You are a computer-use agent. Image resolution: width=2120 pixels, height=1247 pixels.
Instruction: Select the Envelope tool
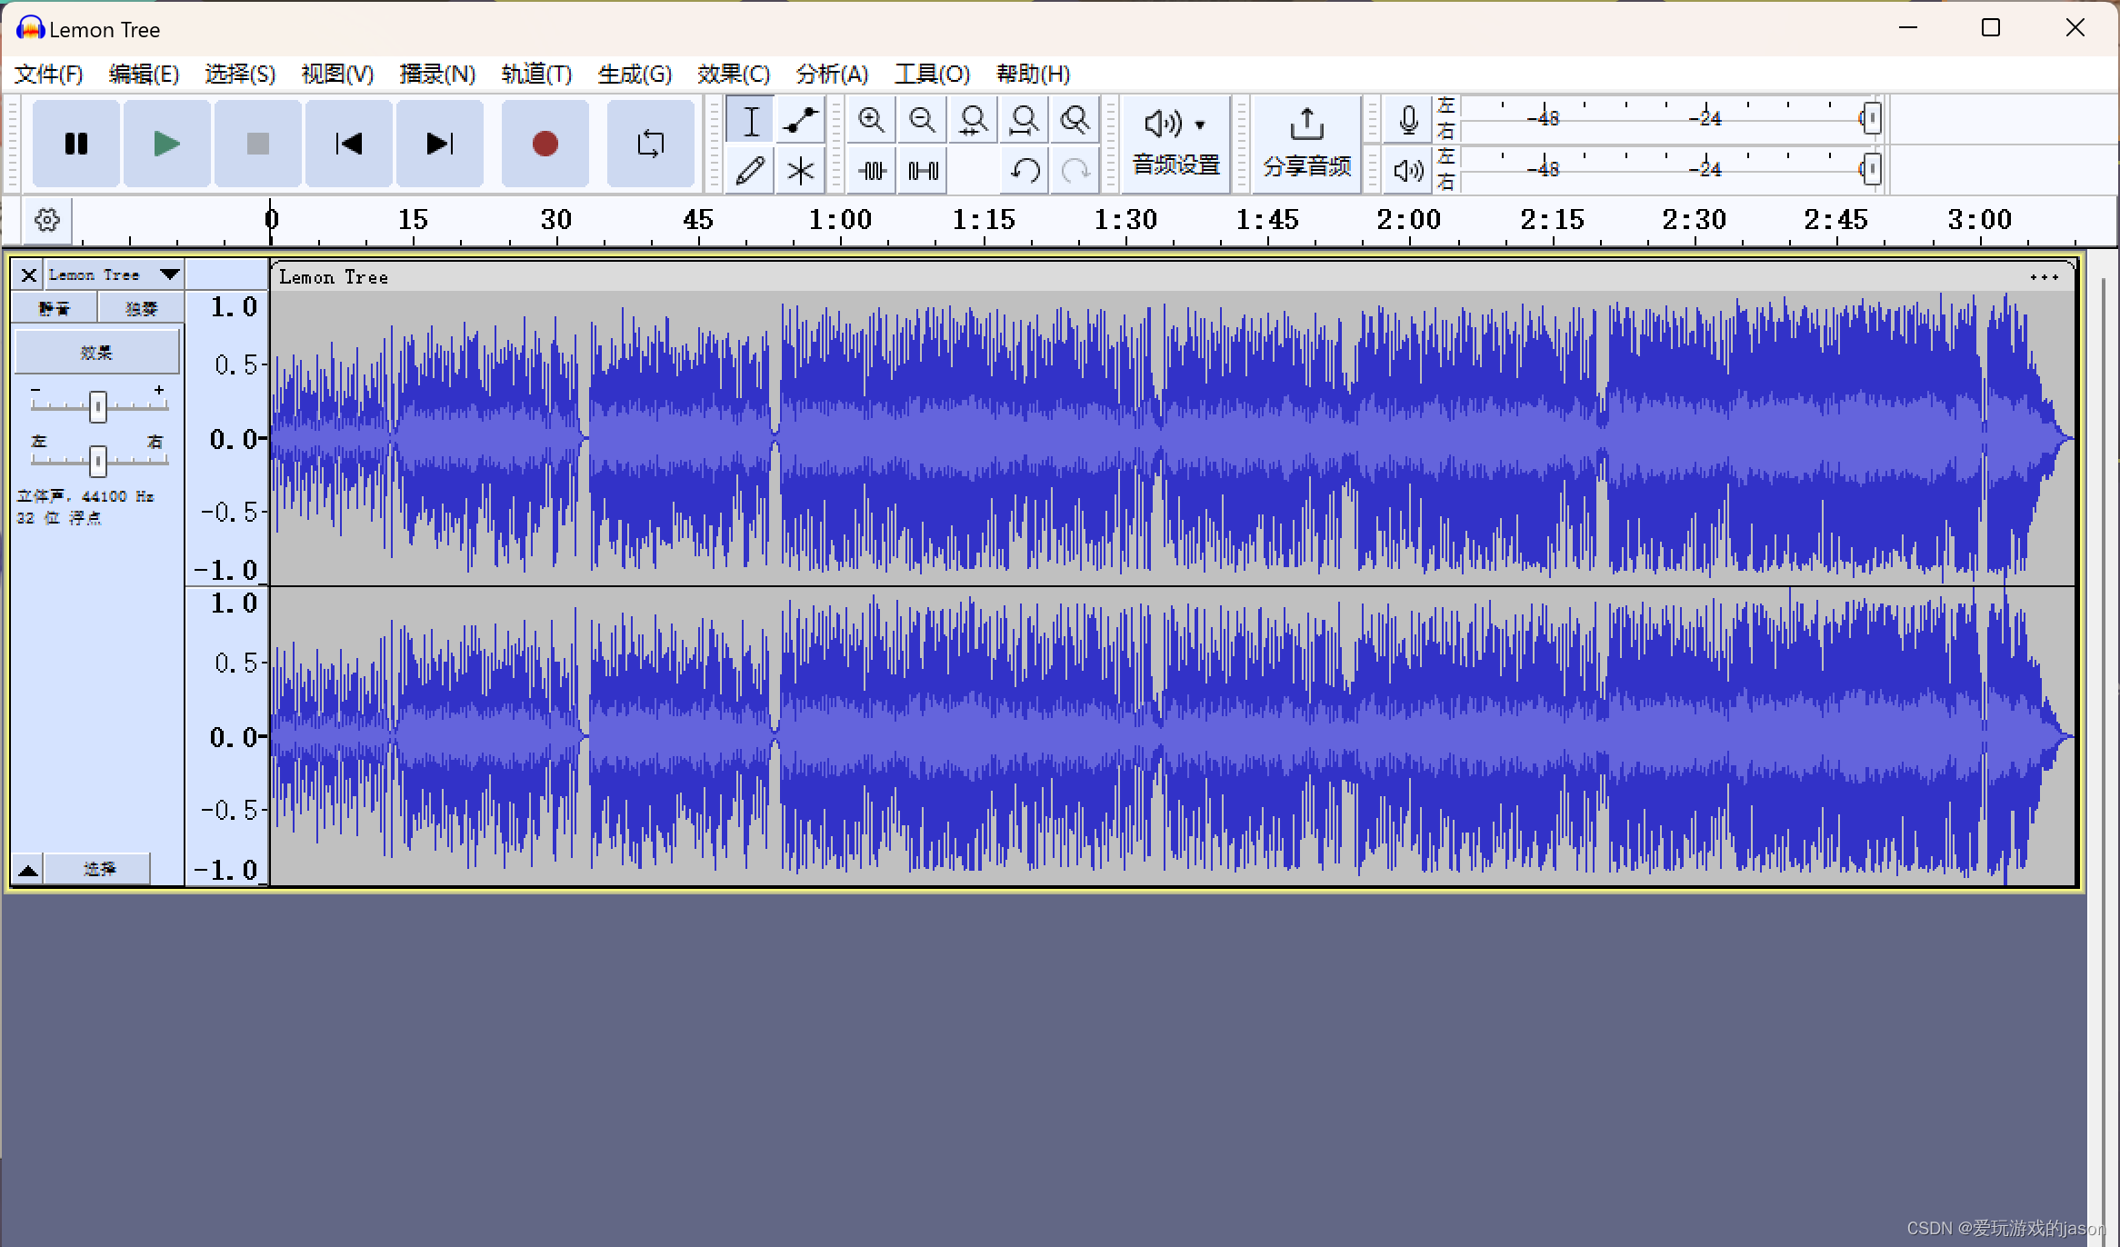coord(801,120)
